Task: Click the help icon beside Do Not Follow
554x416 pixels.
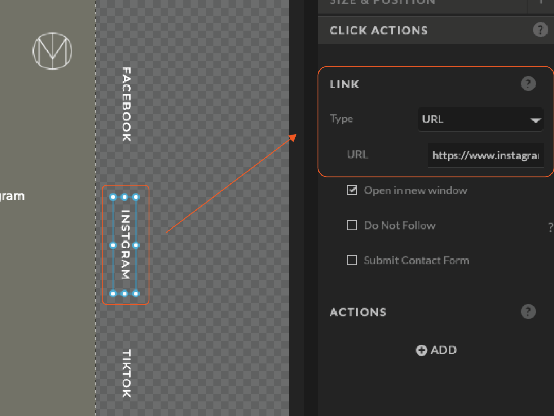Action: 550,227
